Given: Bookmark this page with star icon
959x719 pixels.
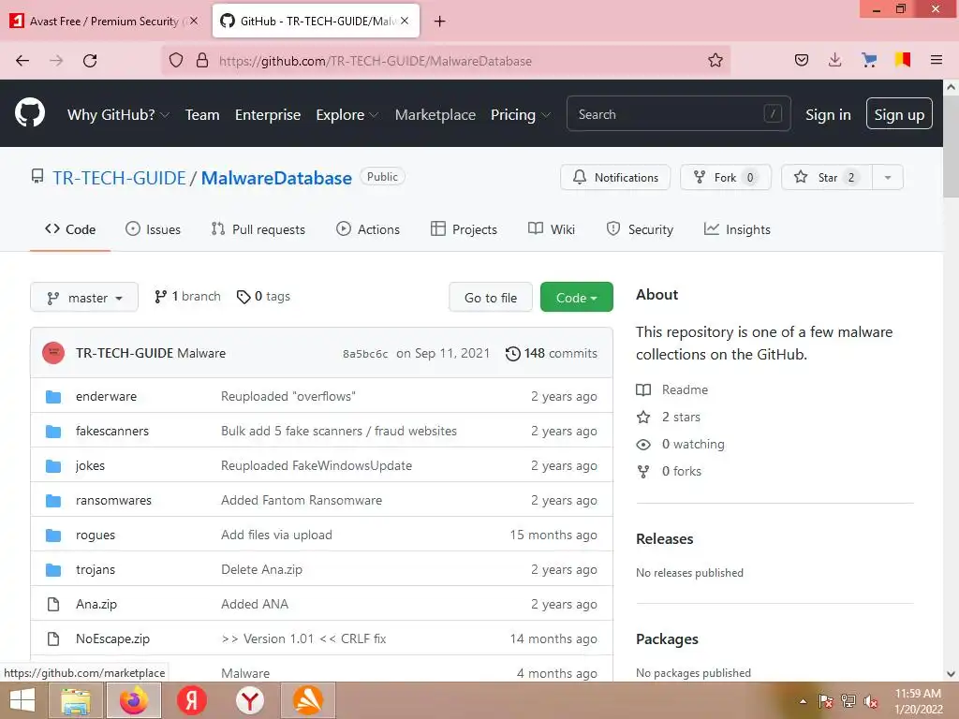Looking at the screenshot, I should [x=715, y=60].
